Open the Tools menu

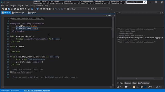pyautogui.click(x=26, y=6)
